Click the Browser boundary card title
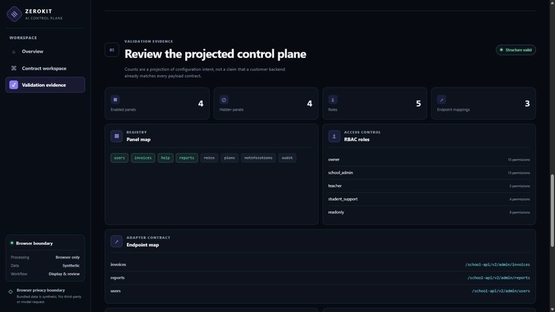This screenshot has height=312, width=555. [34, 243]
